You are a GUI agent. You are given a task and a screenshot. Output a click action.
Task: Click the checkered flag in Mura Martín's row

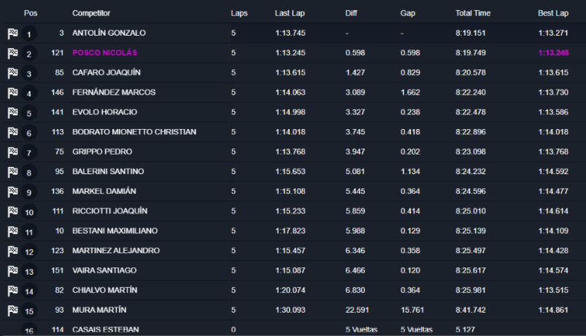tap(12, 310)
